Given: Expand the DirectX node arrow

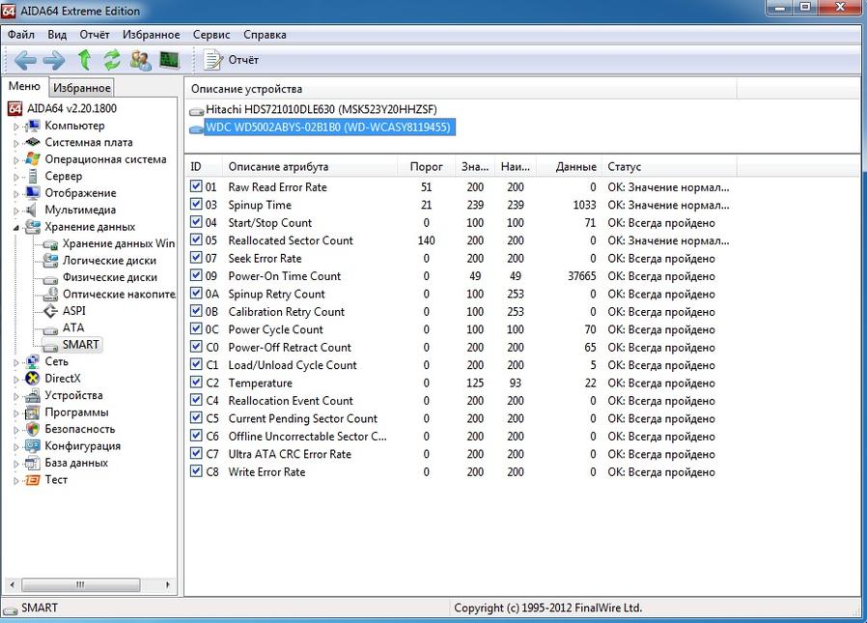Looking at the screenshot, I should 16,380.
